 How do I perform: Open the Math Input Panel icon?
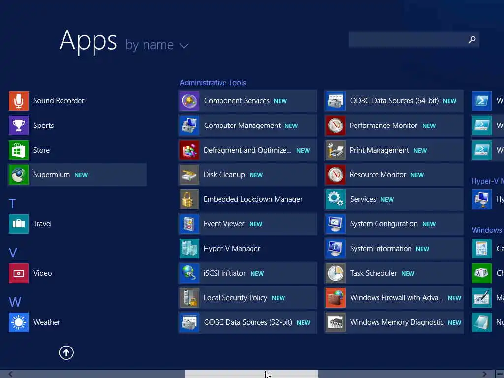[481, 298]
